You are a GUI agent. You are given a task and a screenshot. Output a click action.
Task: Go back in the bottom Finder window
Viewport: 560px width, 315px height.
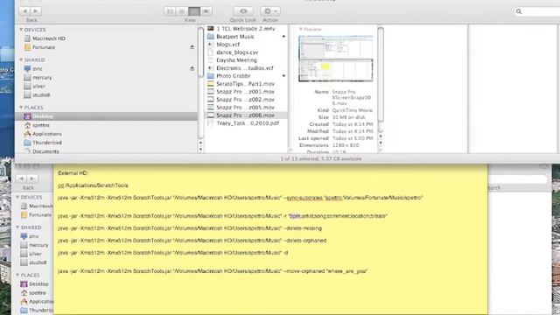pyautogui.click(x=21, y=178)
